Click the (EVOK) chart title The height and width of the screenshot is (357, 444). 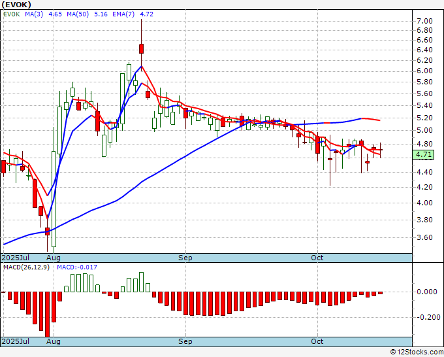(16, 5)
